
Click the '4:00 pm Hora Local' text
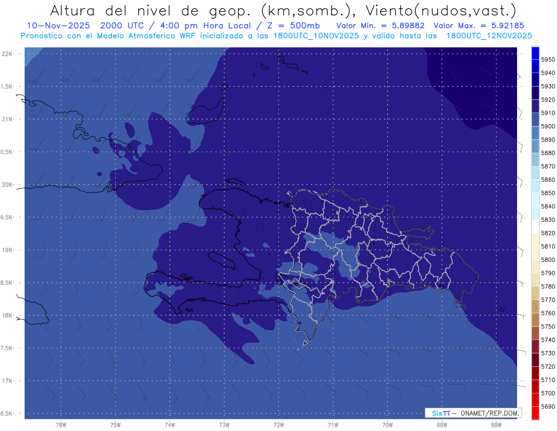[x=206, y=25]
